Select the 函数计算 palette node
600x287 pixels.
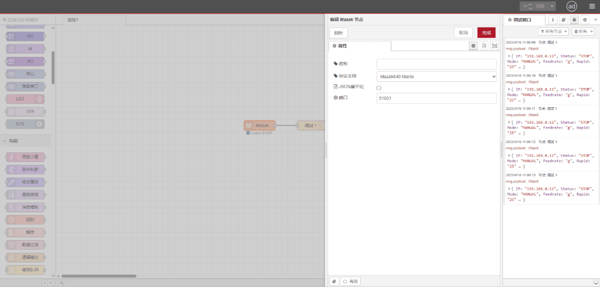coord(25,157)
